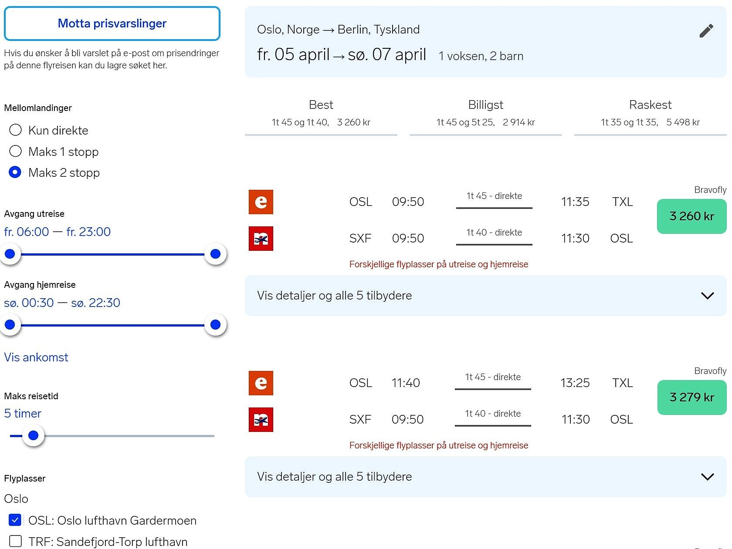Enable the TRF: Sandefjord-Torp lufthavn checkbox
Screen dimensions: 732x549
15,541
